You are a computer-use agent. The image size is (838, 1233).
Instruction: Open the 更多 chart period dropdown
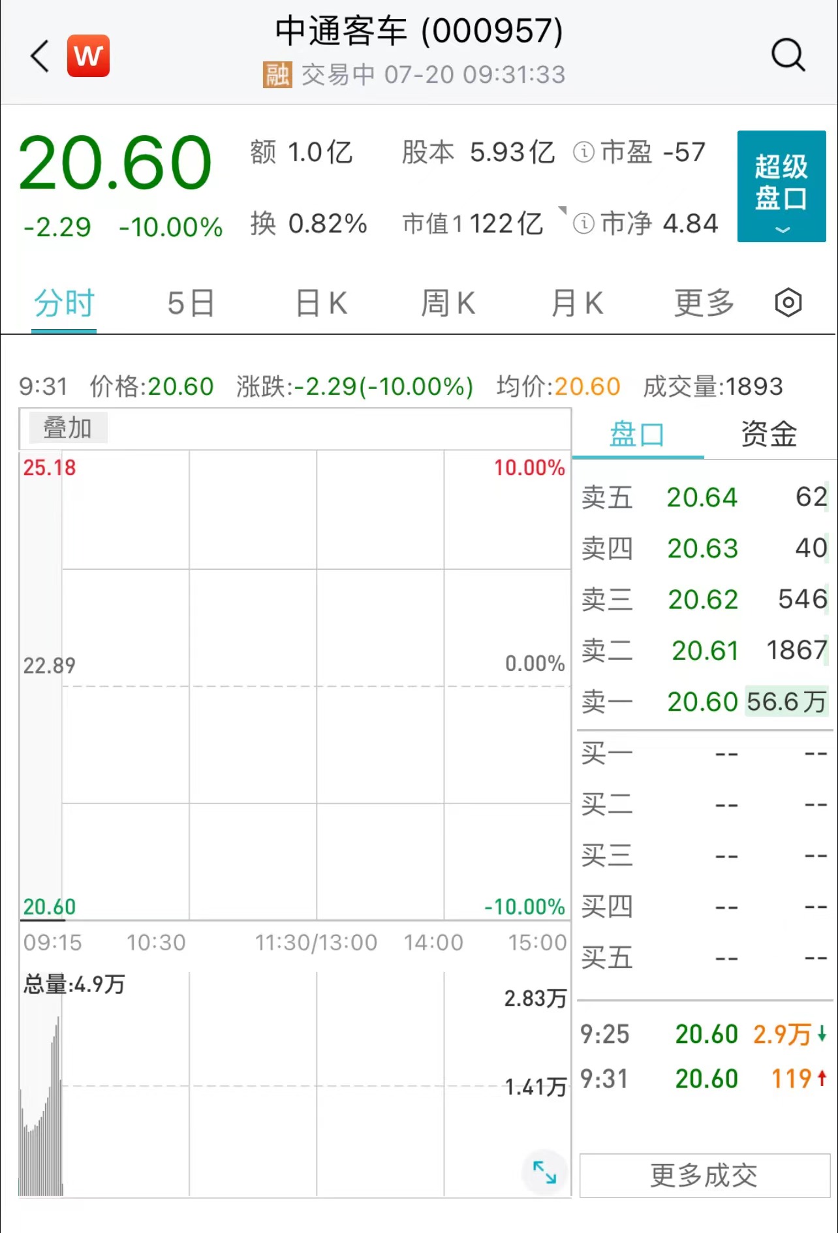[x=704, y=304]
